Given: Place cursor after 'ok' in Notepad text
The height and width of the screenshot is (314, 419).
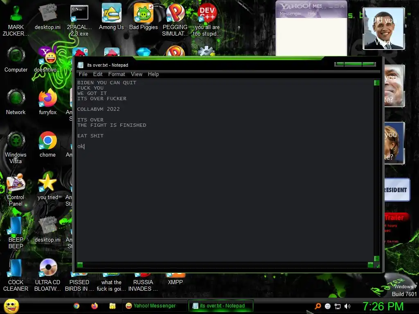Looking at the screenshot, I should tap(84, 146).
